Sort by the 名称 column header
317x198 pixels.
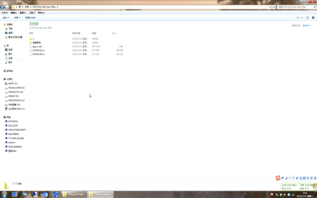pyautogui.click(x=31, y=33)
